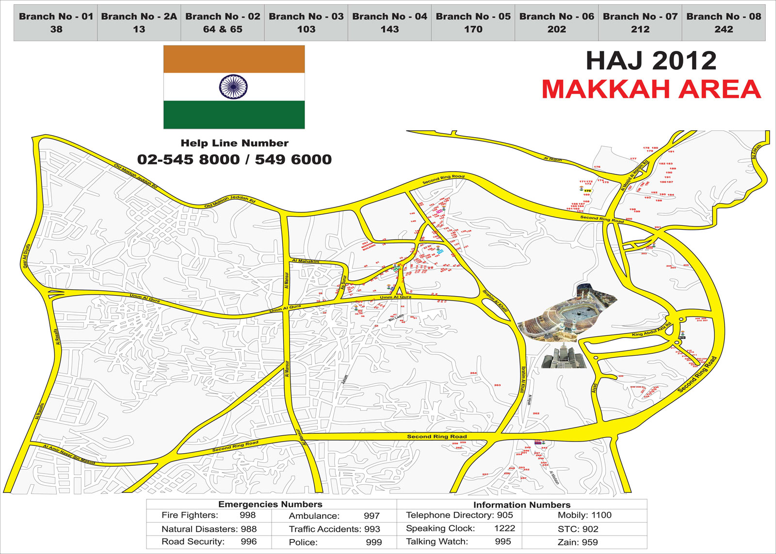Select the Branch No - 07 header cell
This screenshot has height=554, width=776.
click(x=640, y=23)
